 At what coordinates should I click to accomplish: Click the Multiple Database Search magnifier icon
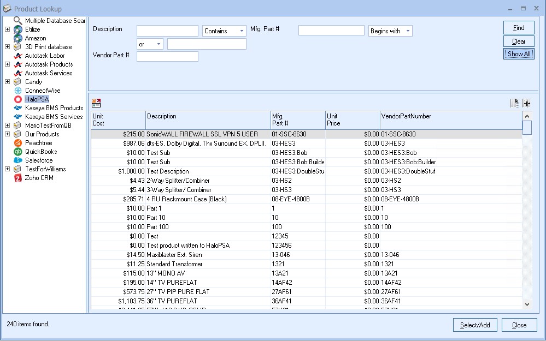tap(18, 21)
